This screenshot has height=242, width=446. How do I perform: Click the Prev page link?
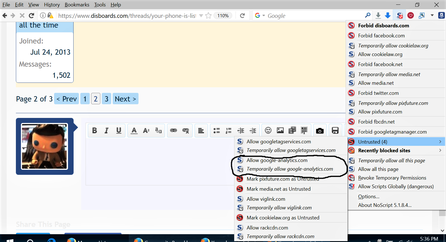click(x=66, y=99)
